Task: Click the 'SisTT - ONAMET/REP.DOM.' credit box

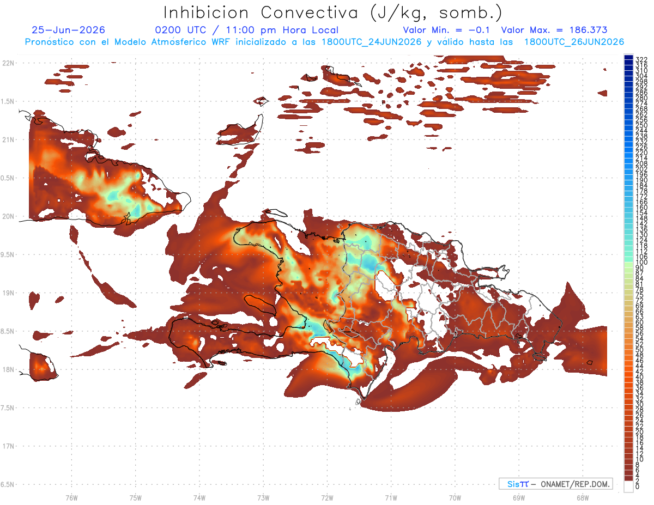Action: [x=556, y=484]
